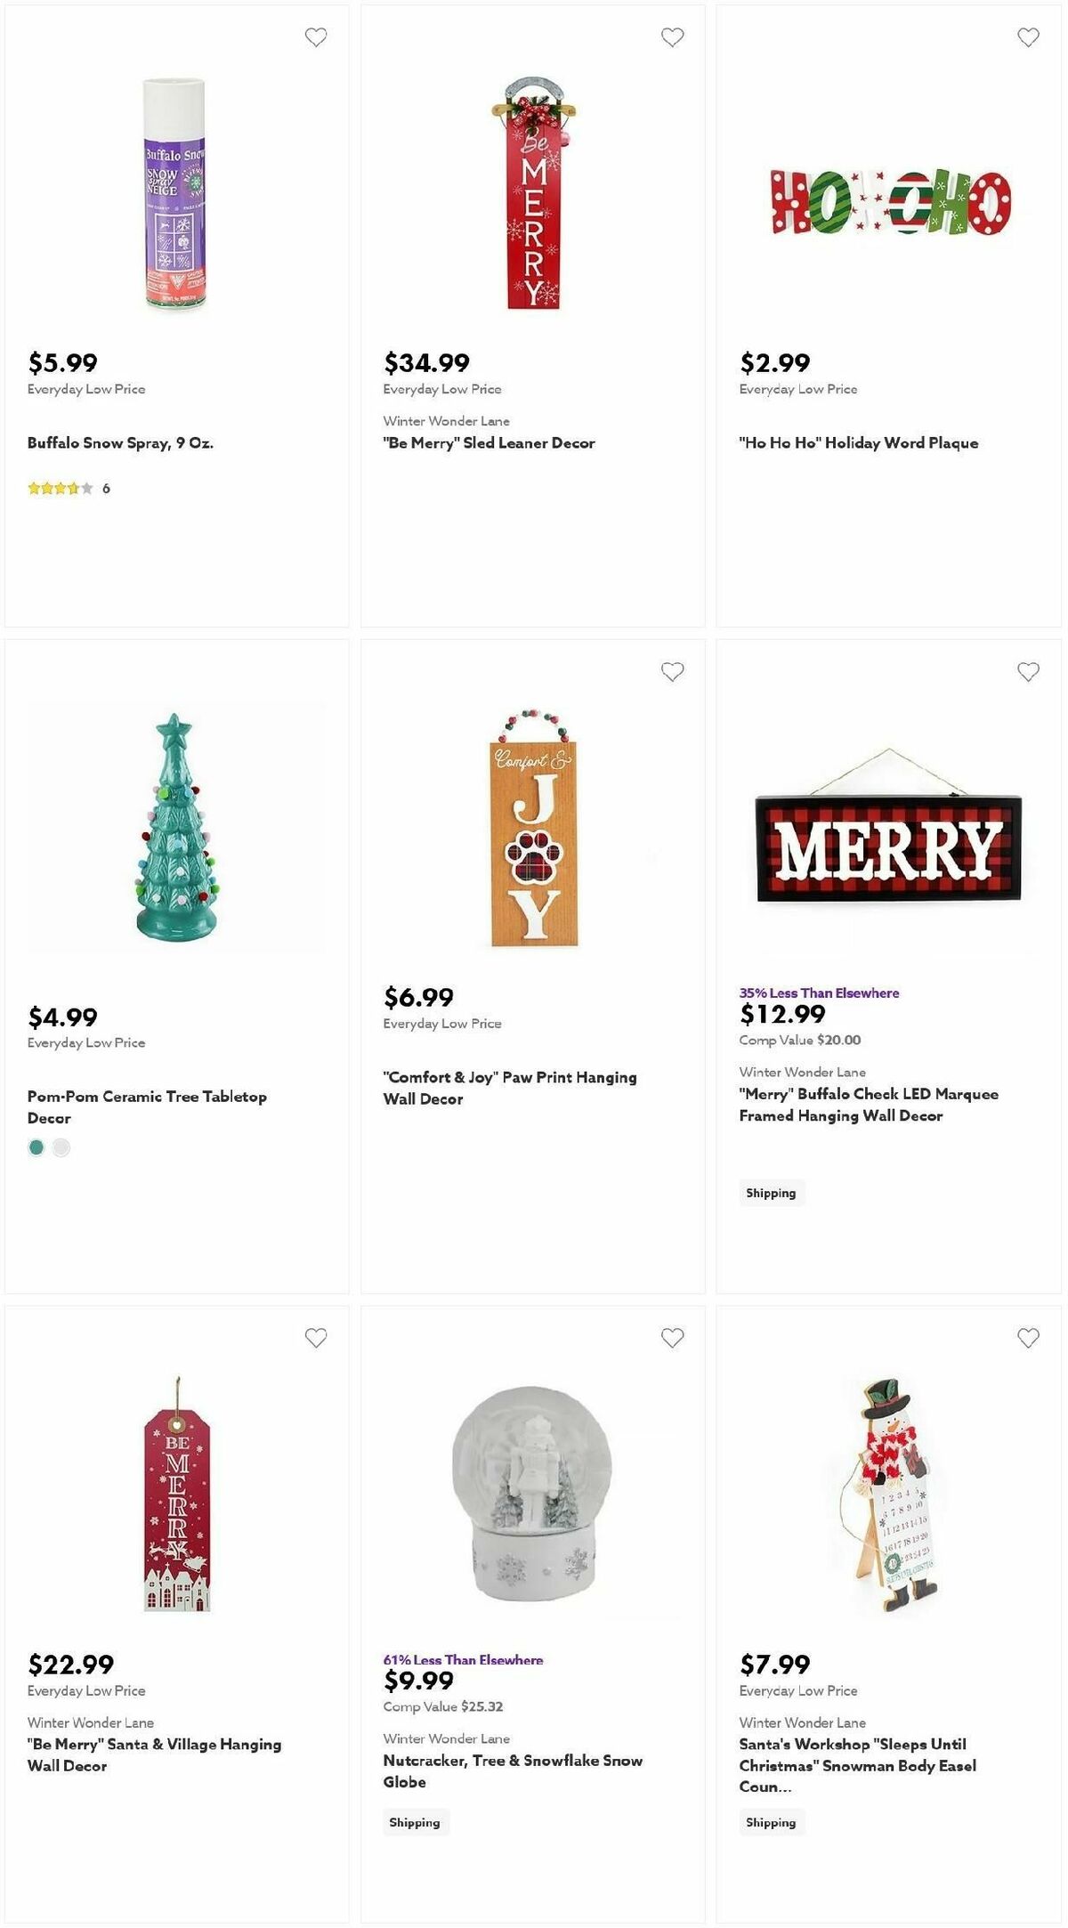Click the heart icon on "Ho Ho Ho" Holiday Word Plaque
Image resolution: width=1068 pixels, height=1928 pixels.
pos(1028,36)
